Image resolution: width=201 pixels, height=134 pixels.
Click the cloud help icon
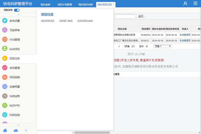[x=16, y=130]
